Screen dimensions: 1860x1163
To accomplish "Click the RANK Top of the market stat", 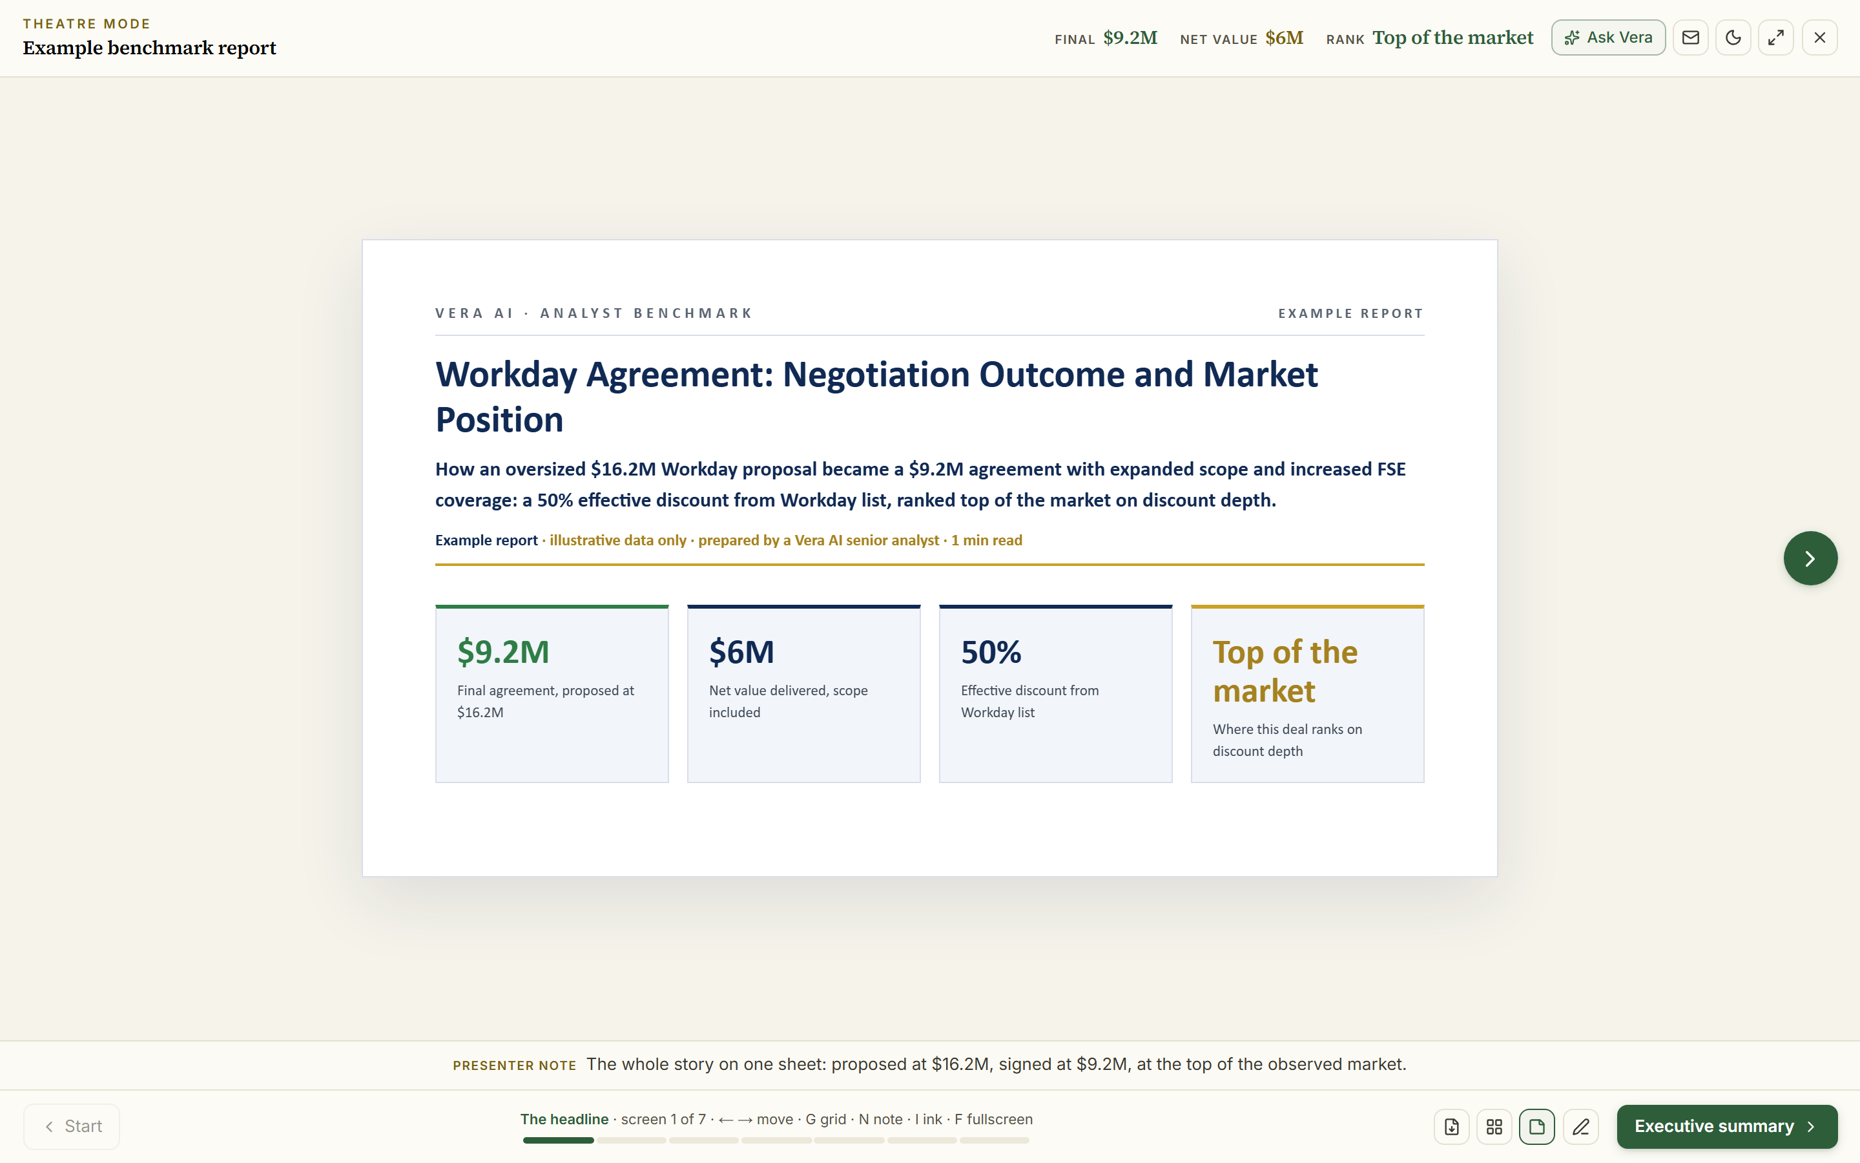I will pyautogui.click(x=1430, y=37).
